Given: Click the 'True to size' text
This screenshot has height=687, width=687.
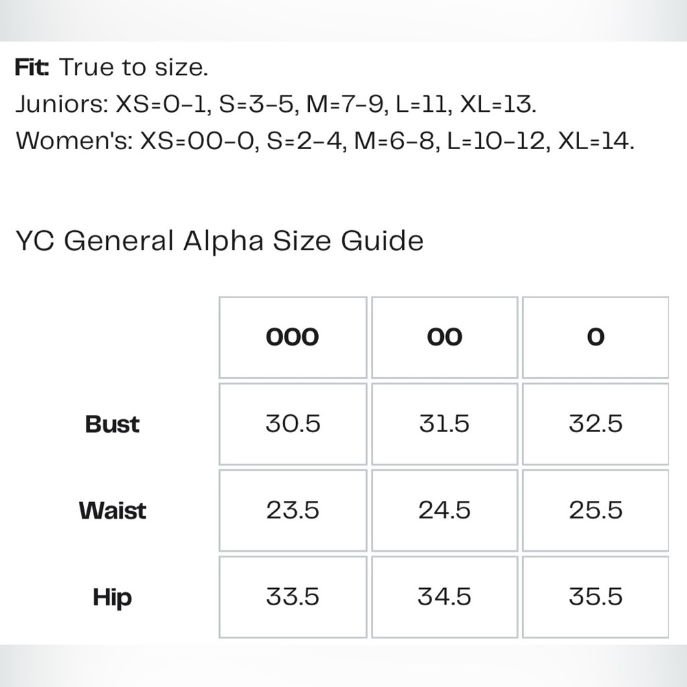Looking at the screenshot, I should coord(133,68).
